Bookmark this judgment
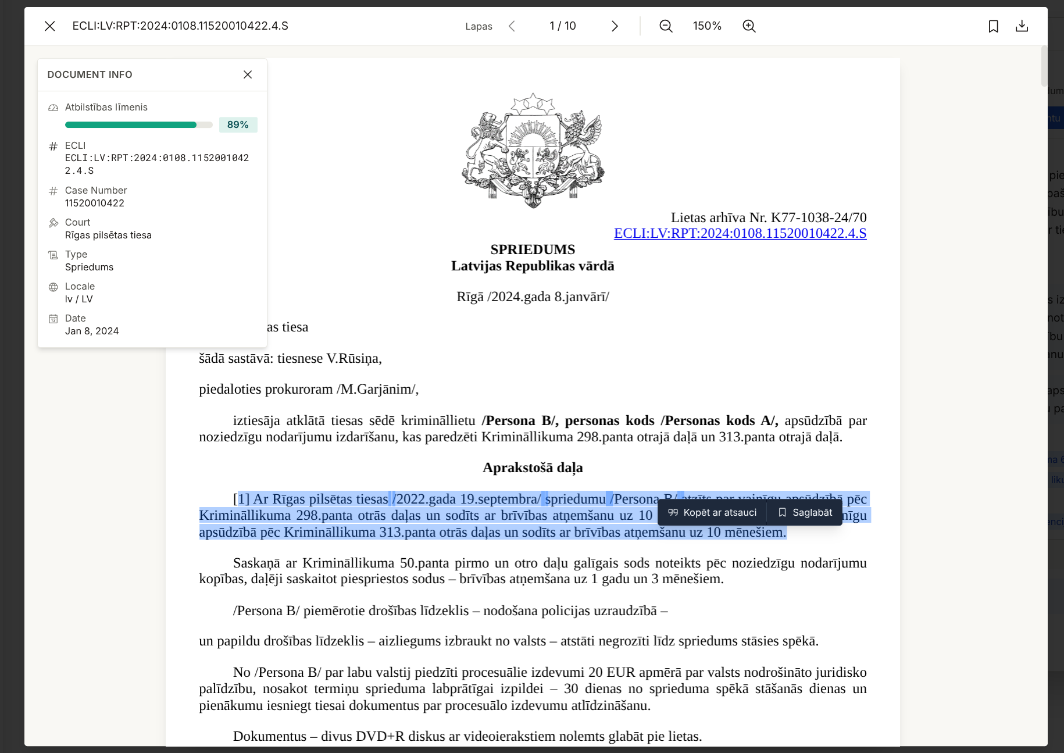The height and width of the screenshot is (753, 1064). (x=993, y=26)
